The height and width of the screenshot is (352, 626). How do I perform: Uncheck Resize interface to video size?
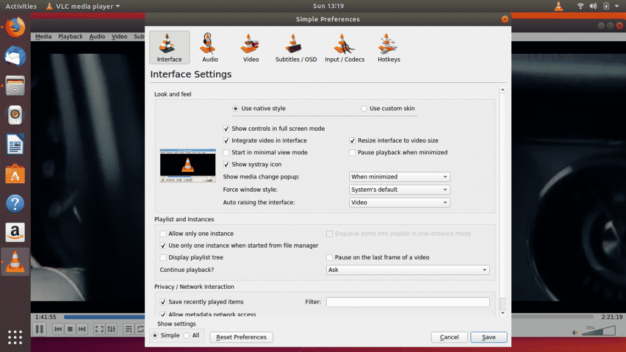point(352,141)
